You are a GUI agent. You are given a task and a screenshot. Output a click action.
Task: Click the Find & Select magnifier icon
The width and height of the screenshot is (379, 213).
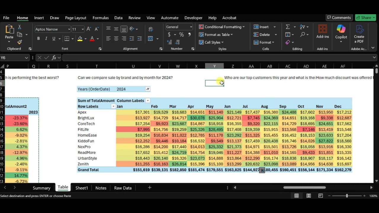coord(302,35)
